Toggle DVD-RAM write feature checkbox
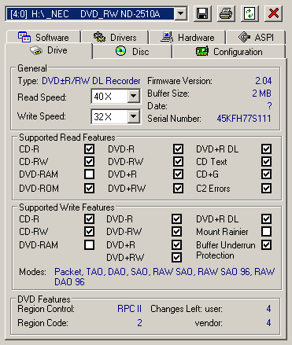Image resolution: width=292 pixels, height=345 pixels. 89,245
